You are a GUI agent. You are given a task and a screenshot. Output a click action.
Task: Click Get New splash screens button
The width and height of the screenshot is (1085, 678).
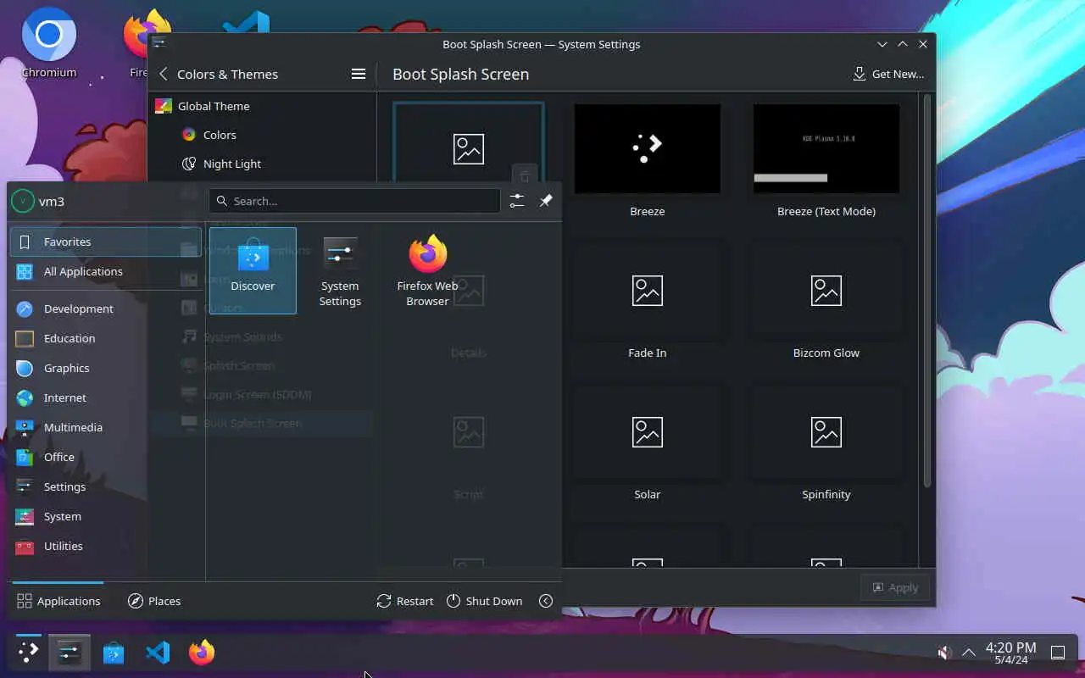pyautogui.click(x=888, y=74)
